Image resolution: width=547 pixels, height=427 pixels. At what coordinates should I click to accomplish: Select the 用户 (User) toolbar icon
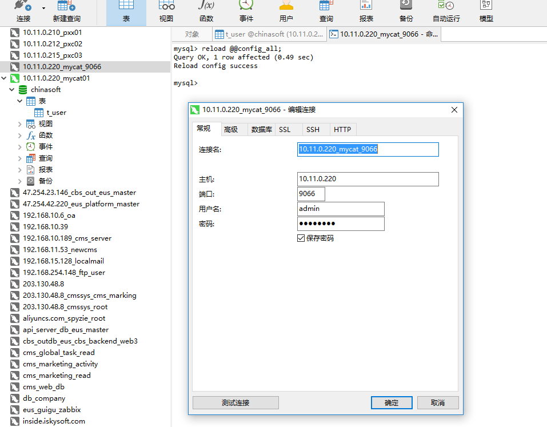(286, 5)
